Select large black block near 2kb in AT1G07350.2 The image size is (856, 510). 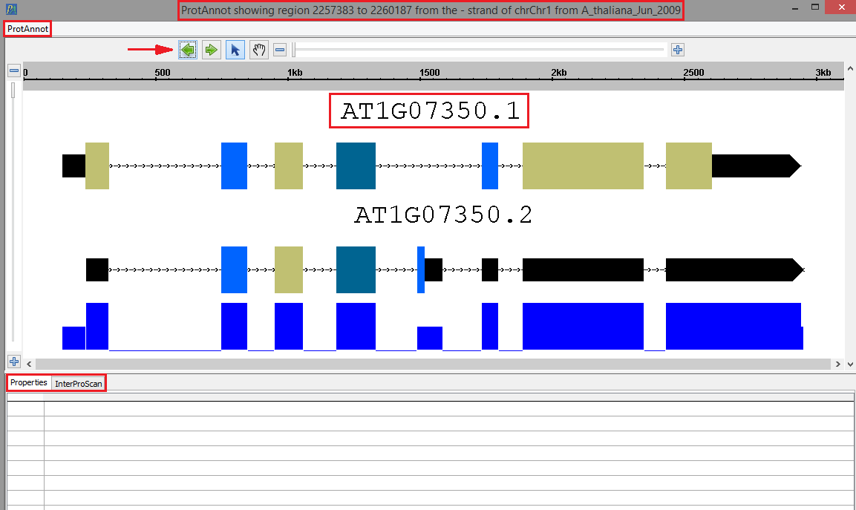[x=583, y=269]
